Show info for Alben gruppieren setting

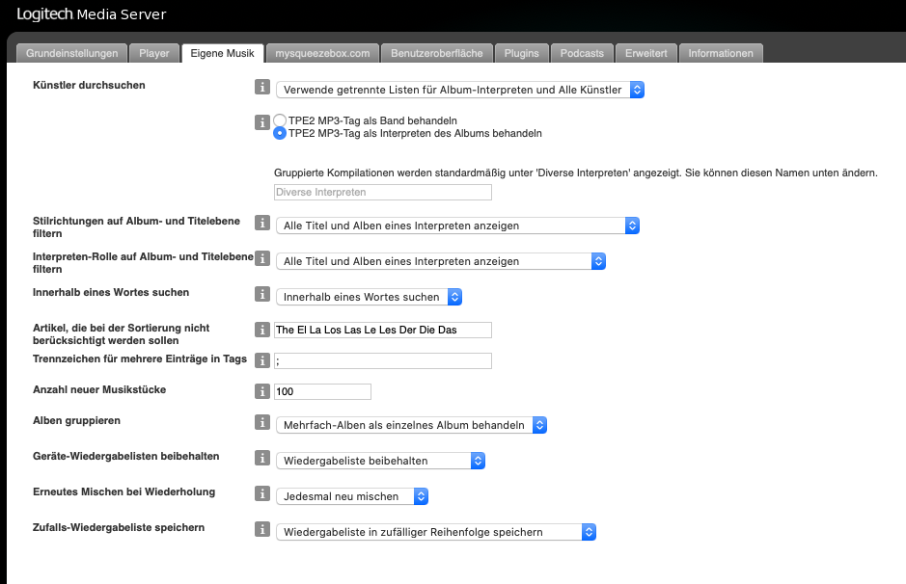tap(261, 423)
